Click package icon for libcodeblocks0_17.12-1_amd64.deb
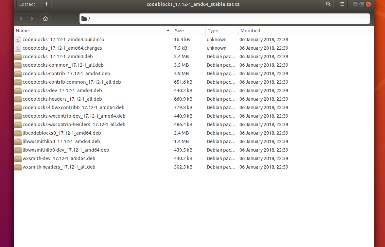385x247 pixels. 18,133
